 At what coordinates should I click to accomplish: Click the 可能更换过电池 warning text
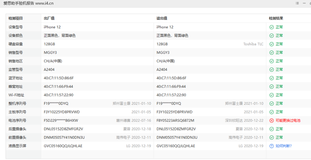(288, 120)
